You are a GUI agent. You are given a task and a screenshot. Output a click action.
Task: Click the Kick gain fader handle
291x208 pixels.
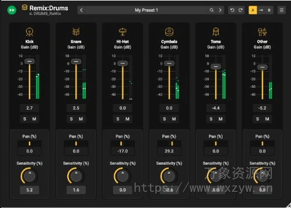click(x=30, y=61)
